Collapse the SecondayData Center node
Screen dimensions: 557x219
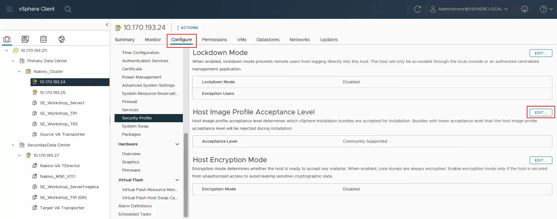[13, 145]
